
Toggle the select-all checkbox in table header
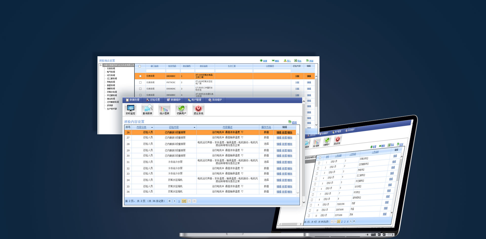(139, 66)
